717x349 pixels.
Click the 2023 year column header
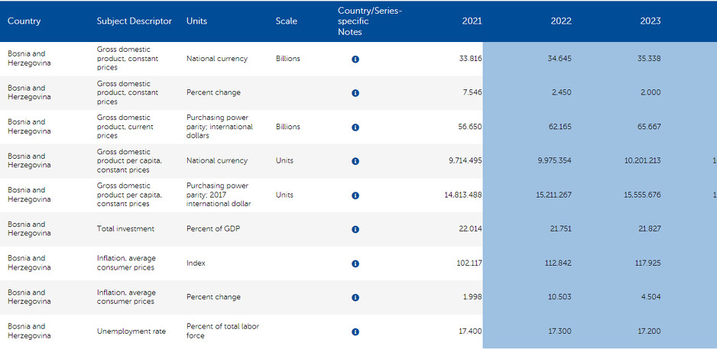coord(650,21)
